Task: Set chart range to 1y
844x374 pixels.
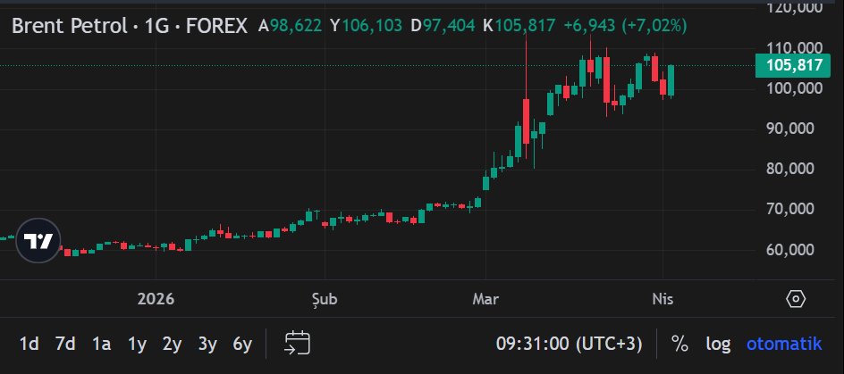Action: (137, 344)
